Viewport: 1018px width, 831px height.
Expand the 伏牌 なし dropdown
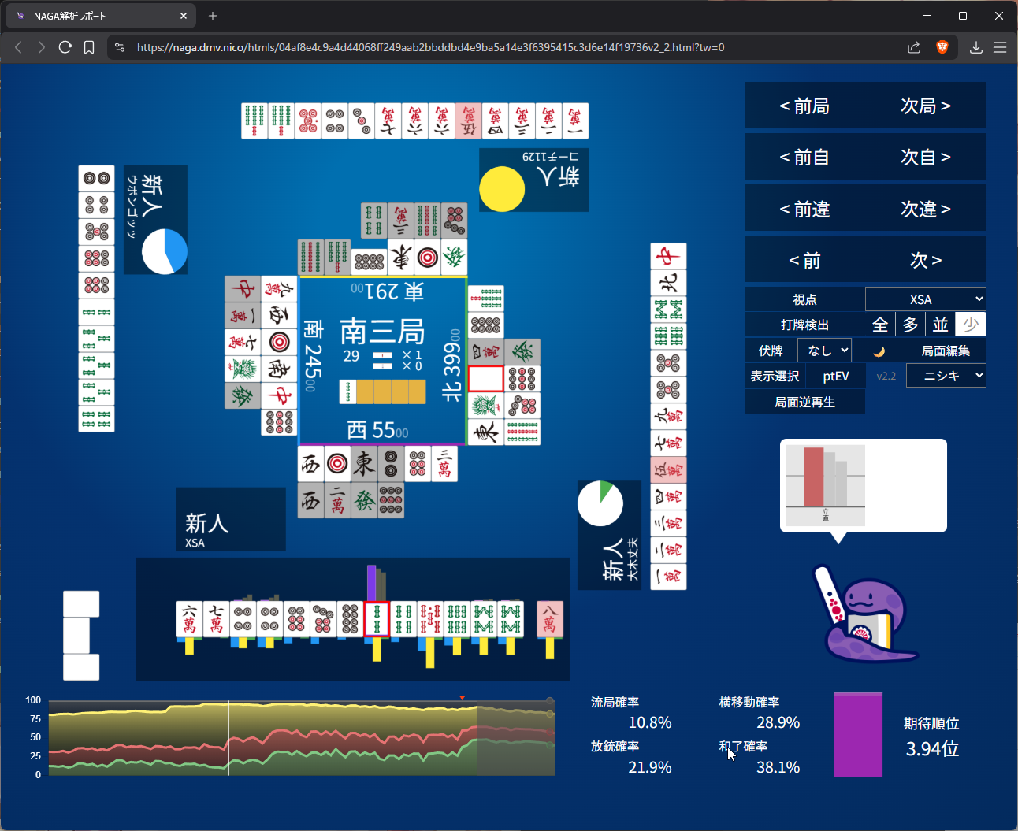click(824, 351)
